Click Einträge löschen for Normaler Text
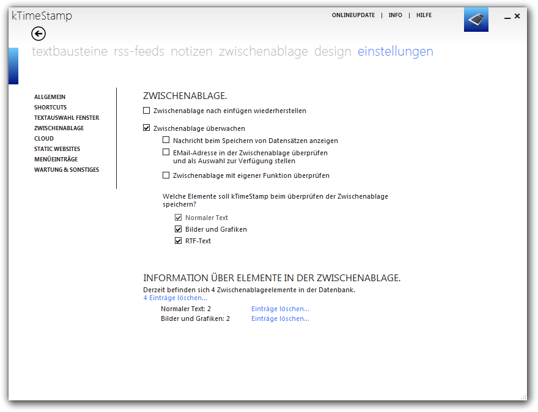Image resolution: width=538 pixels, height=412 pixels. pos(280,309)
